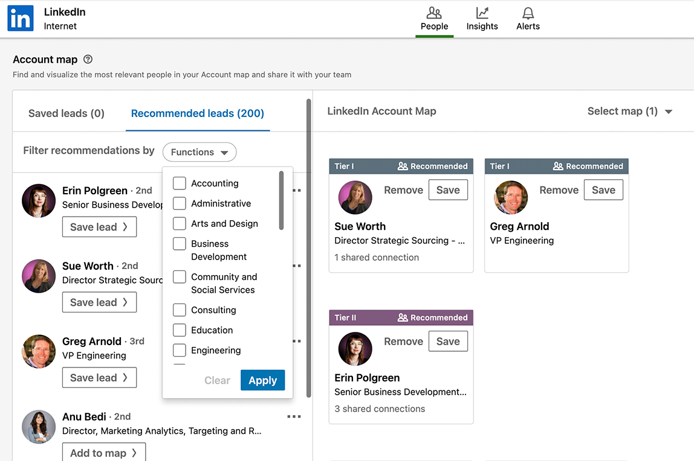Collapse the Functions filter dropdown
Viewport: 694px width, 461px height.
tap(199, 152)
